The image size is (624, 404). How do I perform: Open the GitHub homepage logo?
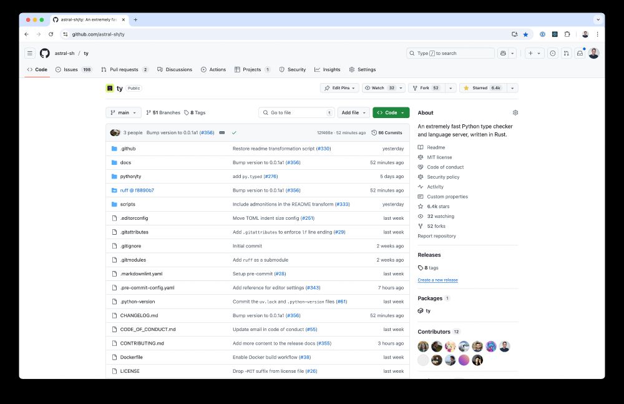coord(44,53)
